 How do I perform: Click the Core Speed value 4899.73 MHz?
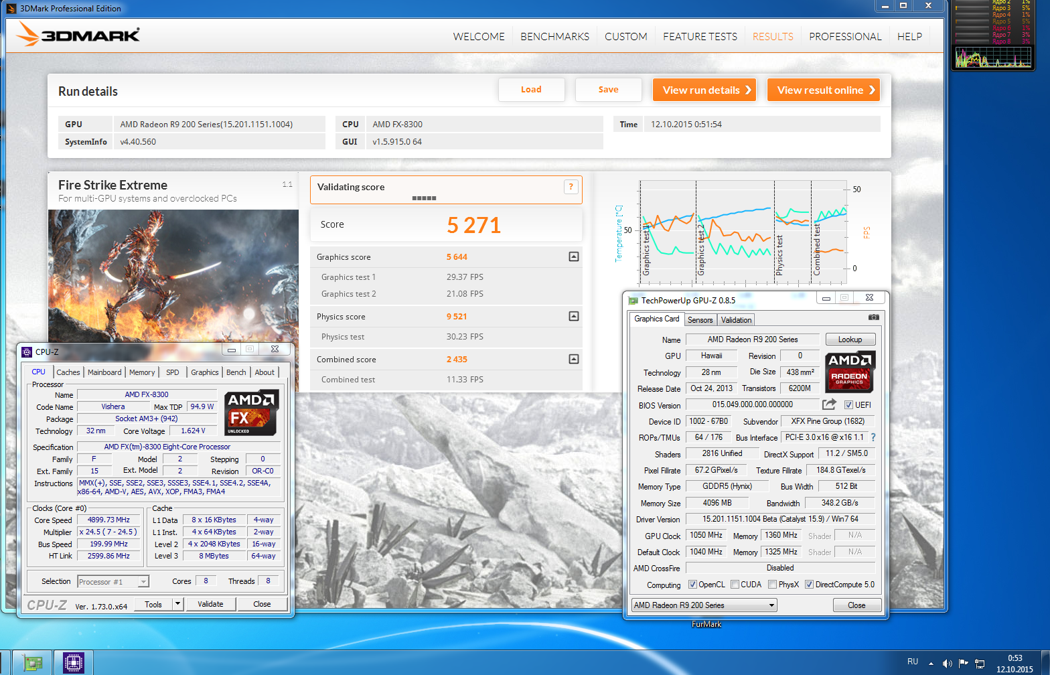tap(108, 520)
